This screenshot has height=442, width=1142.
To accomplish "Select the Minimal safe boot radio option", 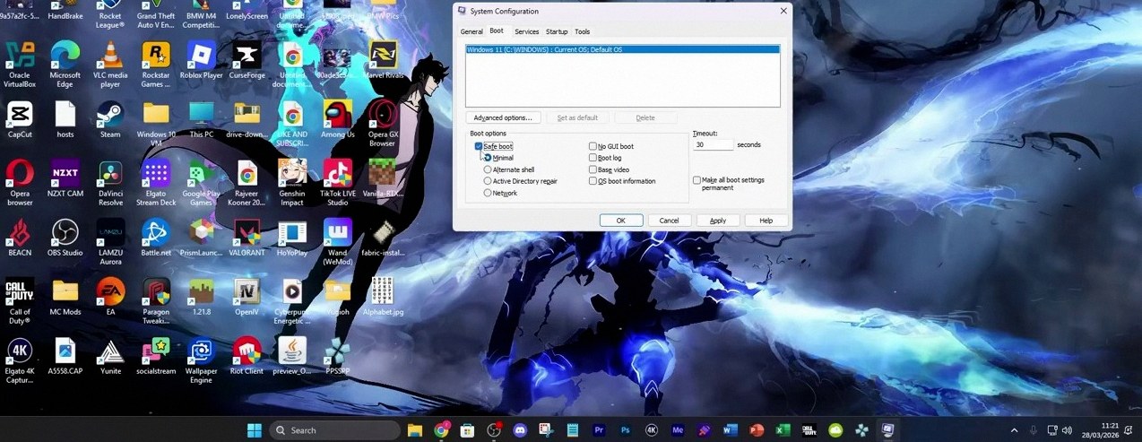I will pyautogui.click(x=488, y=158).
